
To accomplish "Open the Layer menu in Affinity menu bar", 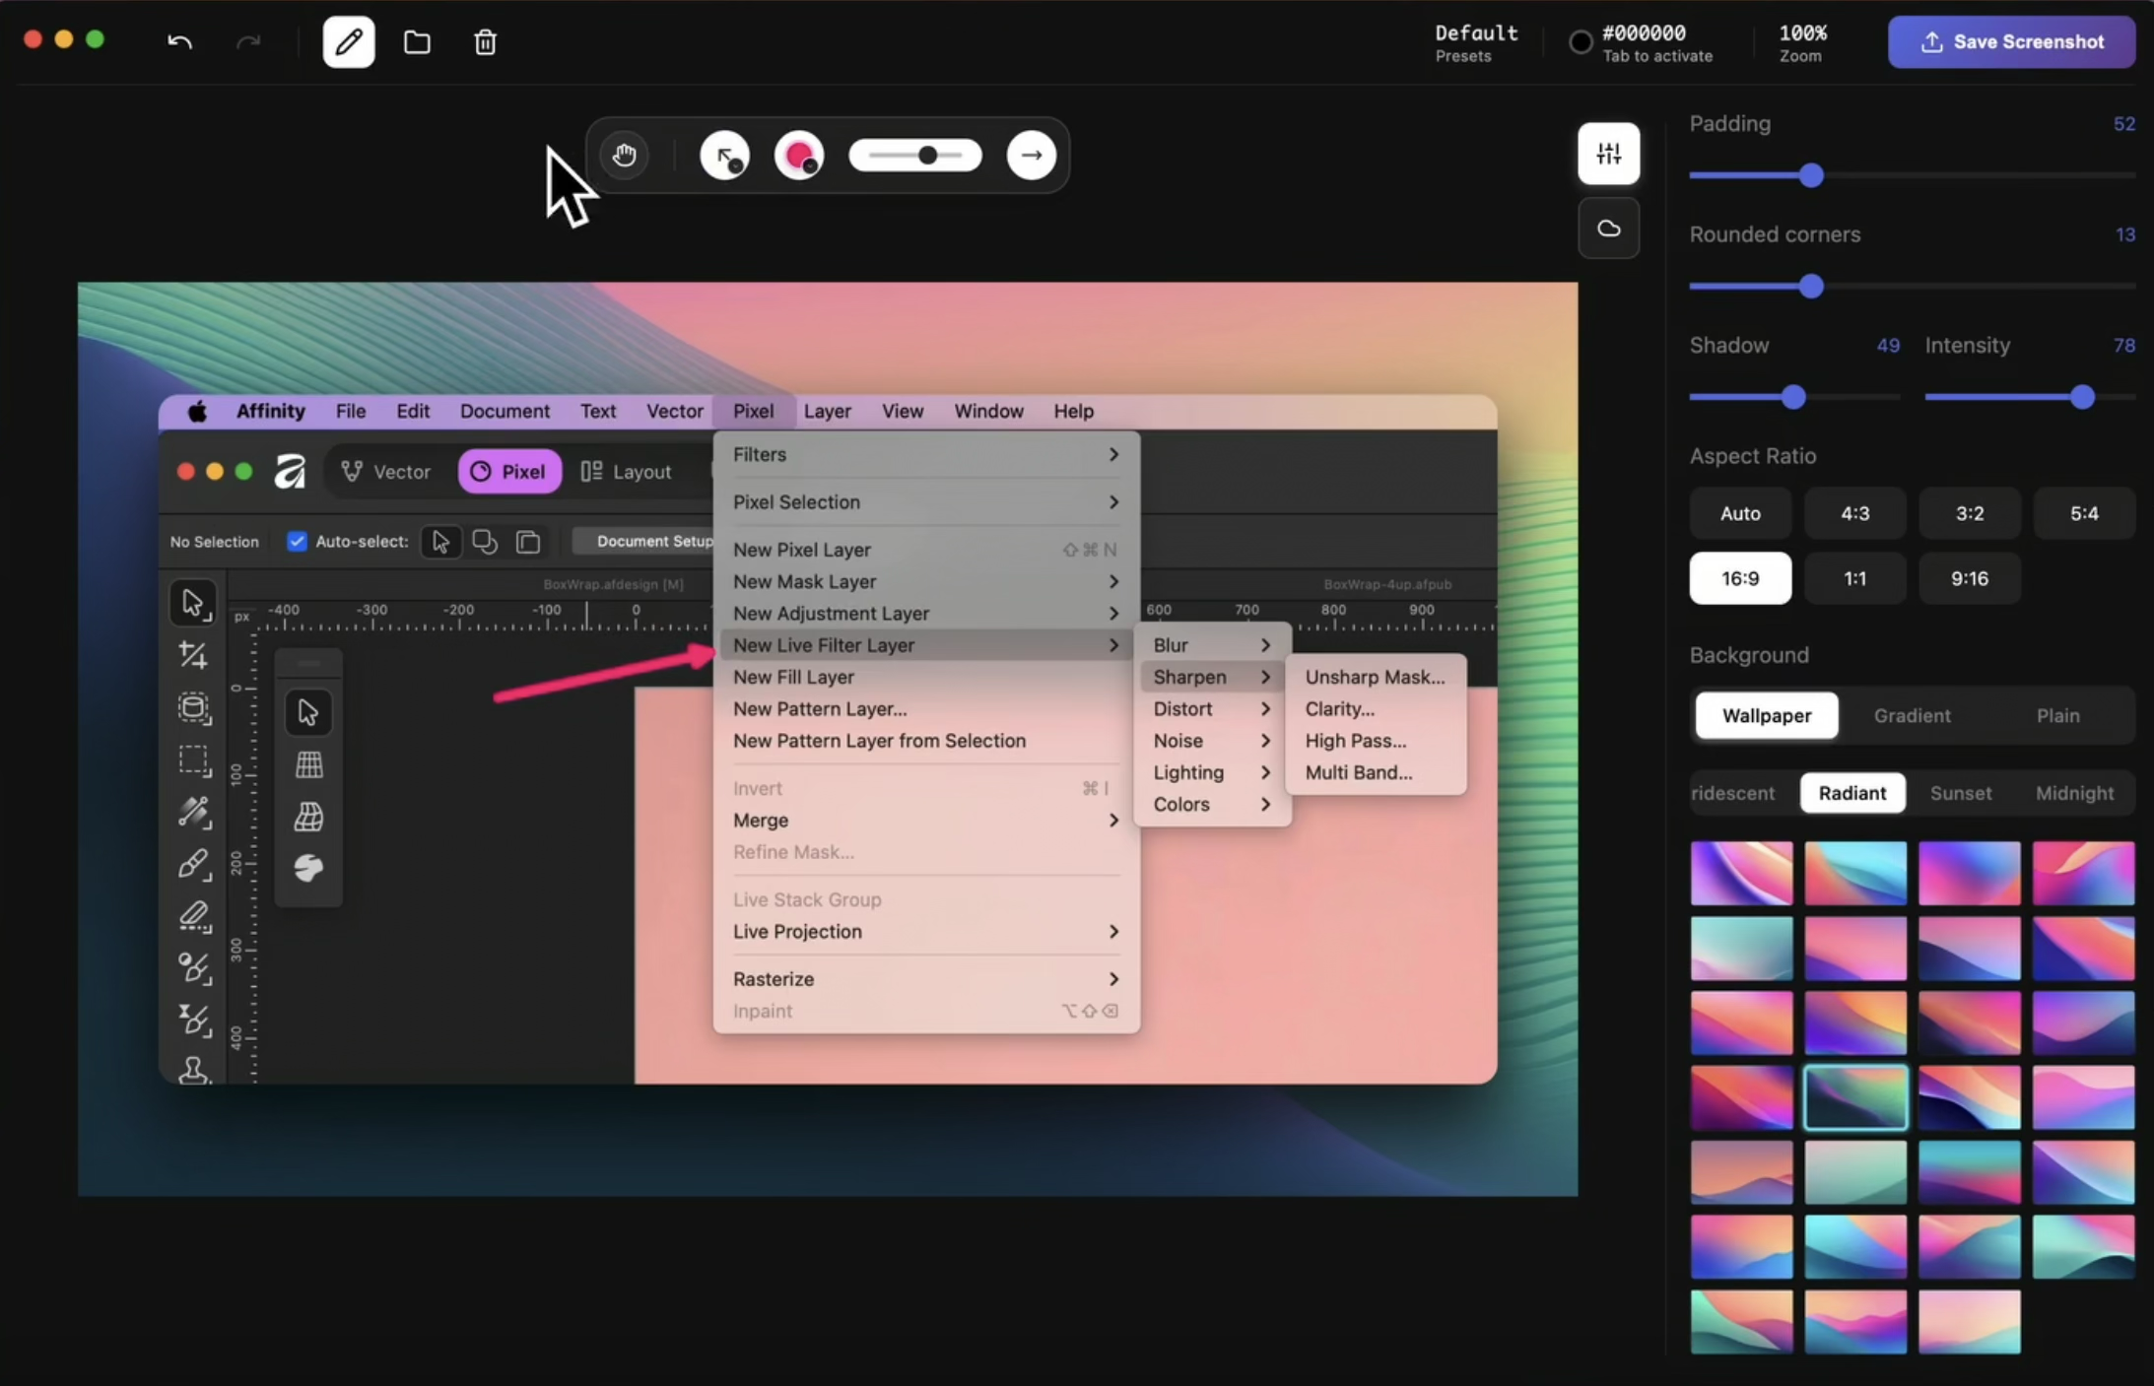I will (827, 412).
